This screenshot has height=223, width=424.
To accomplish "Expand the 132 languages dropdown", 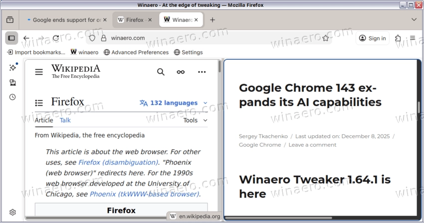I will coord(174,103).
